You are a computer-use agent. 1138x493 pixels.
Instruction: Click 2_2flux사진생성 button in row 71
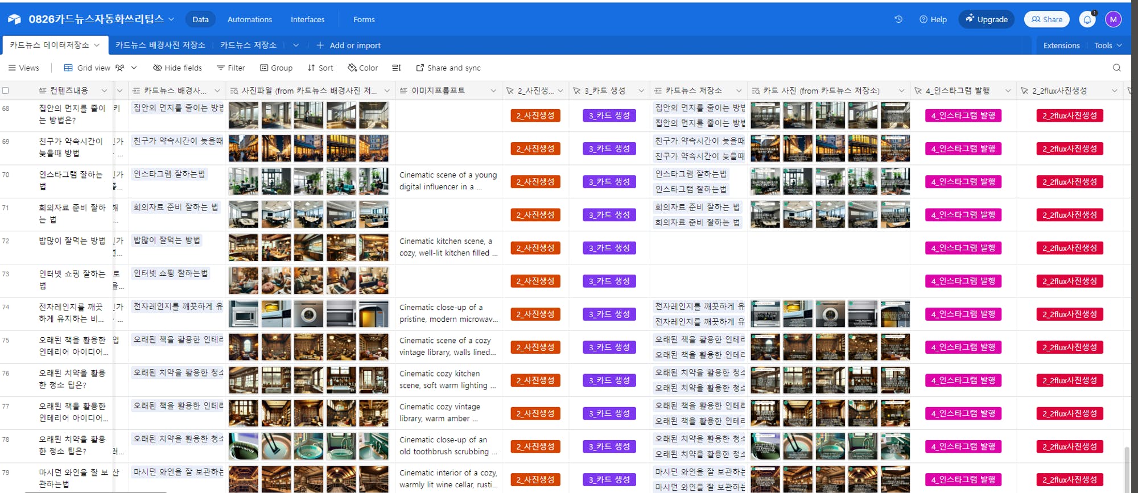[1070, 215]
